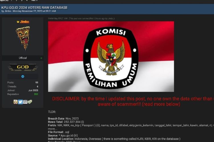Click the crown icon beside Jimbo username
The width and height of the screenshot is (214, 142).
pyautogui.click(x=18, y=22)
